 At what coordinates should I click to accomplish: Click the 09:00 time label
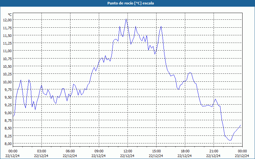click(99, 151)
